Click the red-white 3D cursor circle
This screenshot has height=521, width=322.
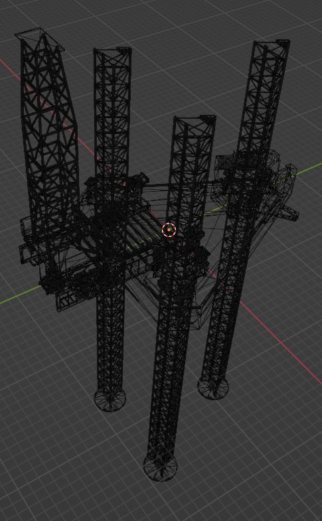169,230
